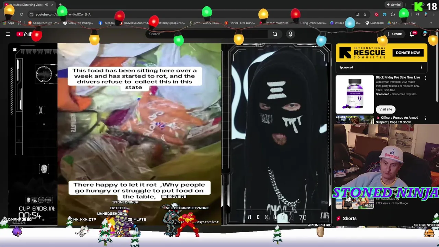The width and height of the screenshot is (439, 247).
Task: Open Chrome extensions puzzle icon
Action: click(393, 14)
